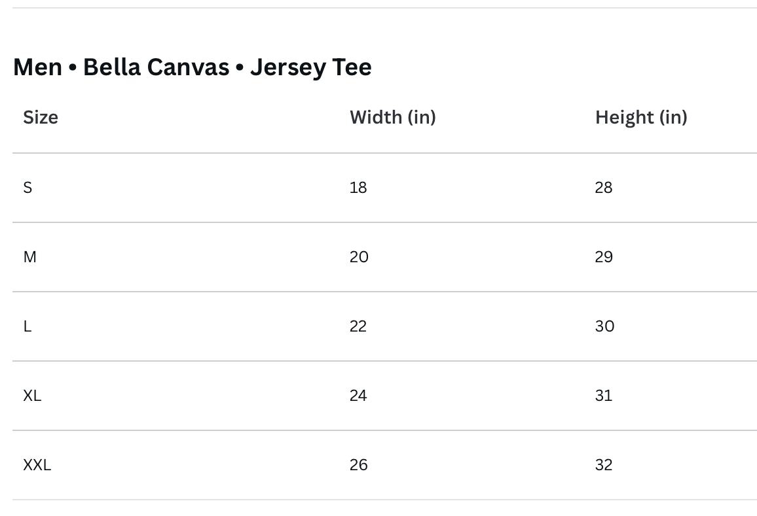This screenshot has height=516, width=757.
Task: Click height value 31 for size XL
Action: 603,396
